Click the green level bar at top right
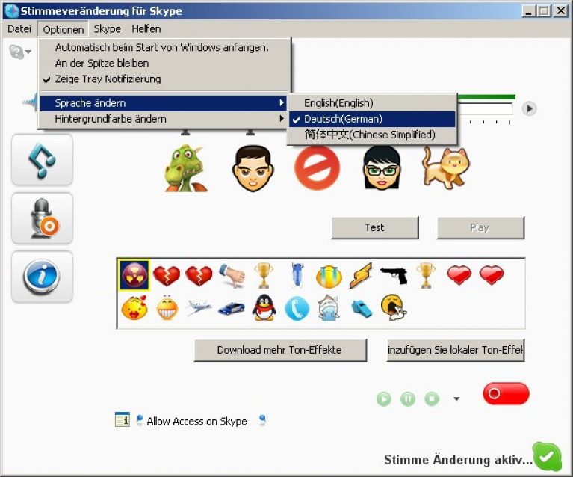The width and height of the screenshot is (573, 477). click(486, 97)
